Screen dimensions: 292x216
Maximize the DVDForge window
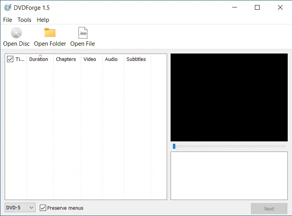(x=257, y=7)
